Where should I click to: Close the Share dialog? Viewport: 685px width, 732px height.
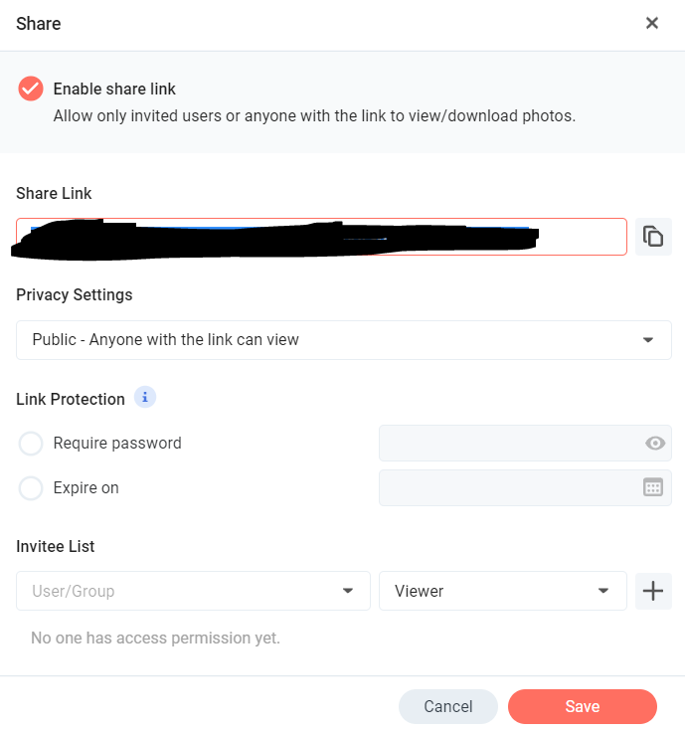[x=652, y=23]
